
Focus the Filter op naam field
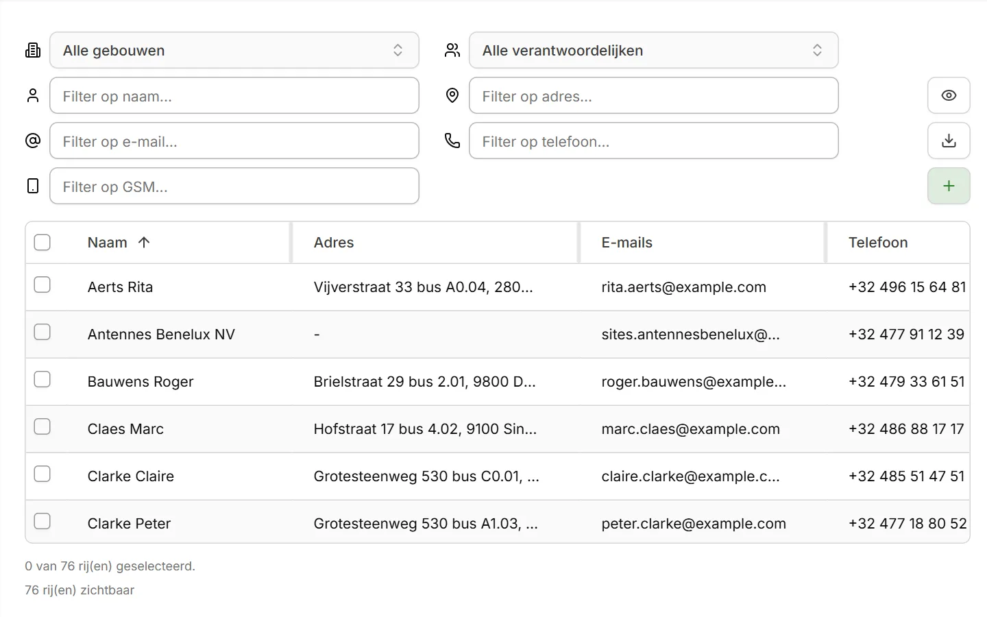(x=234, y=95)
